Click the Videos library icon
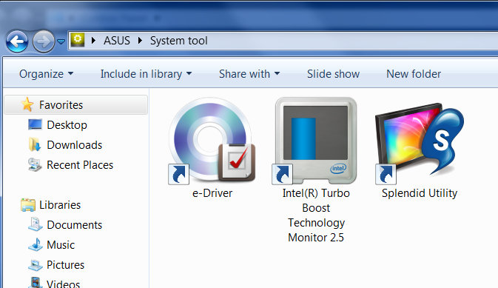 click(x=36, y=283)
